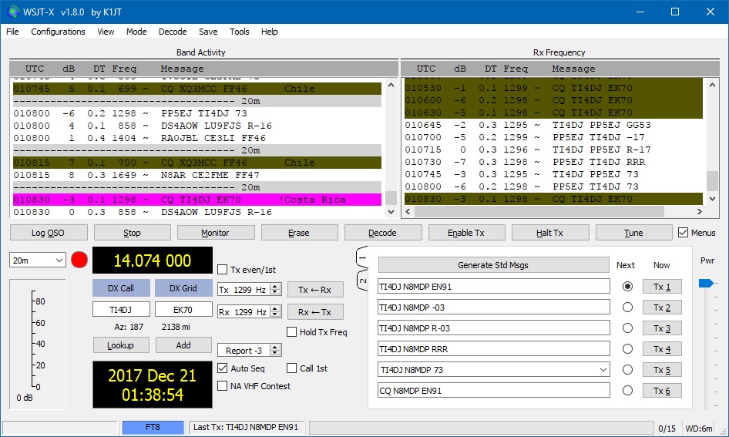The height and width of the screenshot is (437, 729).
Task: Send message with Tx 2 button
Action: pyautogui.click(x=662, y=308)
